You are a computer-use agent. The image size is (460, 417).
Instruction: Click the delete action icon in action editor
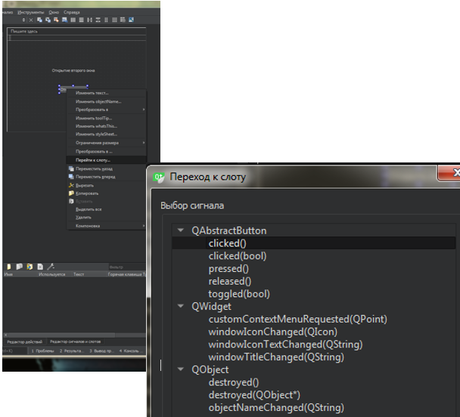(39, 267)
